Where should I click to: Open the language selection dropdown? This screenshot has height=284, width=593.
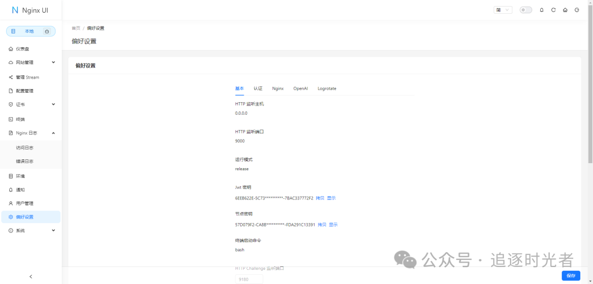coord(503,10)
